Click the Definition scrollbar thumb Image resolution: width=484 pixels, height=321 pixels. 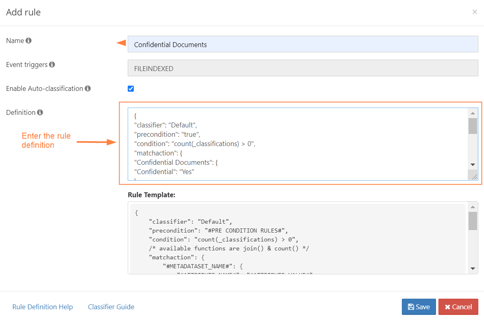pos(473,126)
